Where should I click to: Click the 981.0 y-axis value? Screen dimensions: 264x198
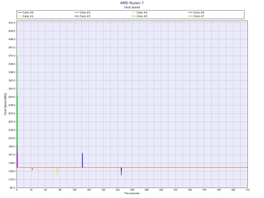[12, 188]
